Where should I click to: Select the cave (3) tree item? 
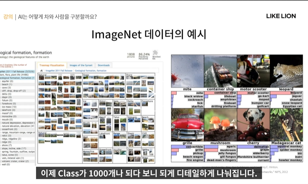[x=6, y=88]
